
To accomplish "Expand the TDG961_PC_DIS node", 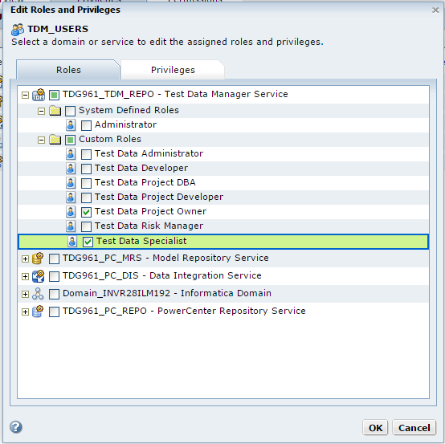I will [25, 276].
